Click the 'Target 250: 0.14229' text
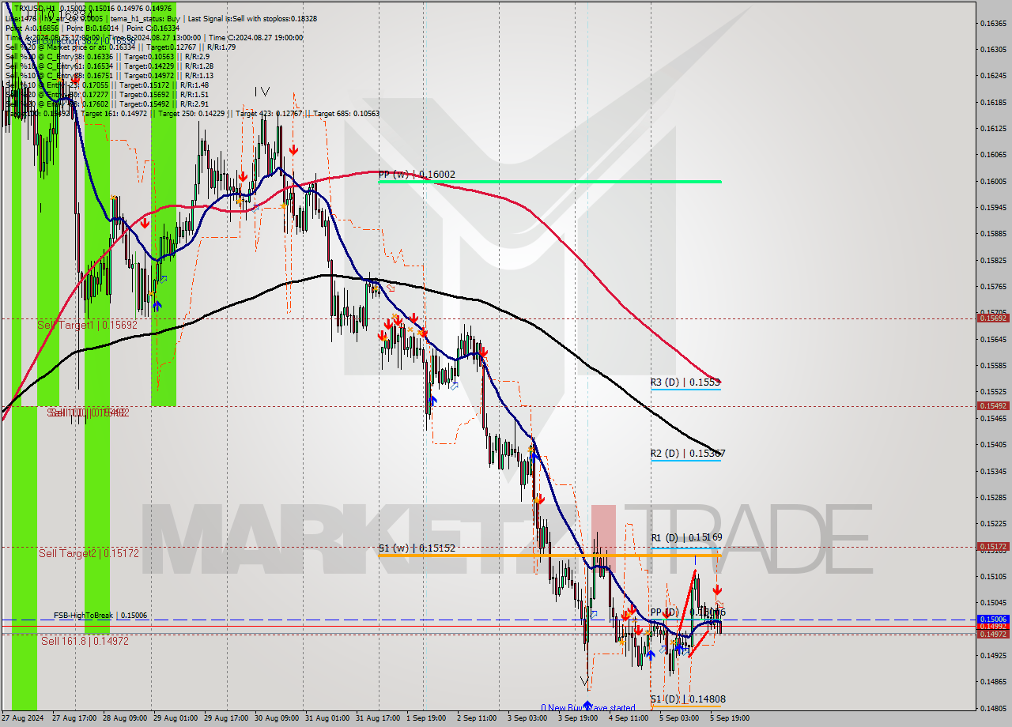Image resolution: width=1012 pixels, height=727 pixels. click(x=191, y=113)
